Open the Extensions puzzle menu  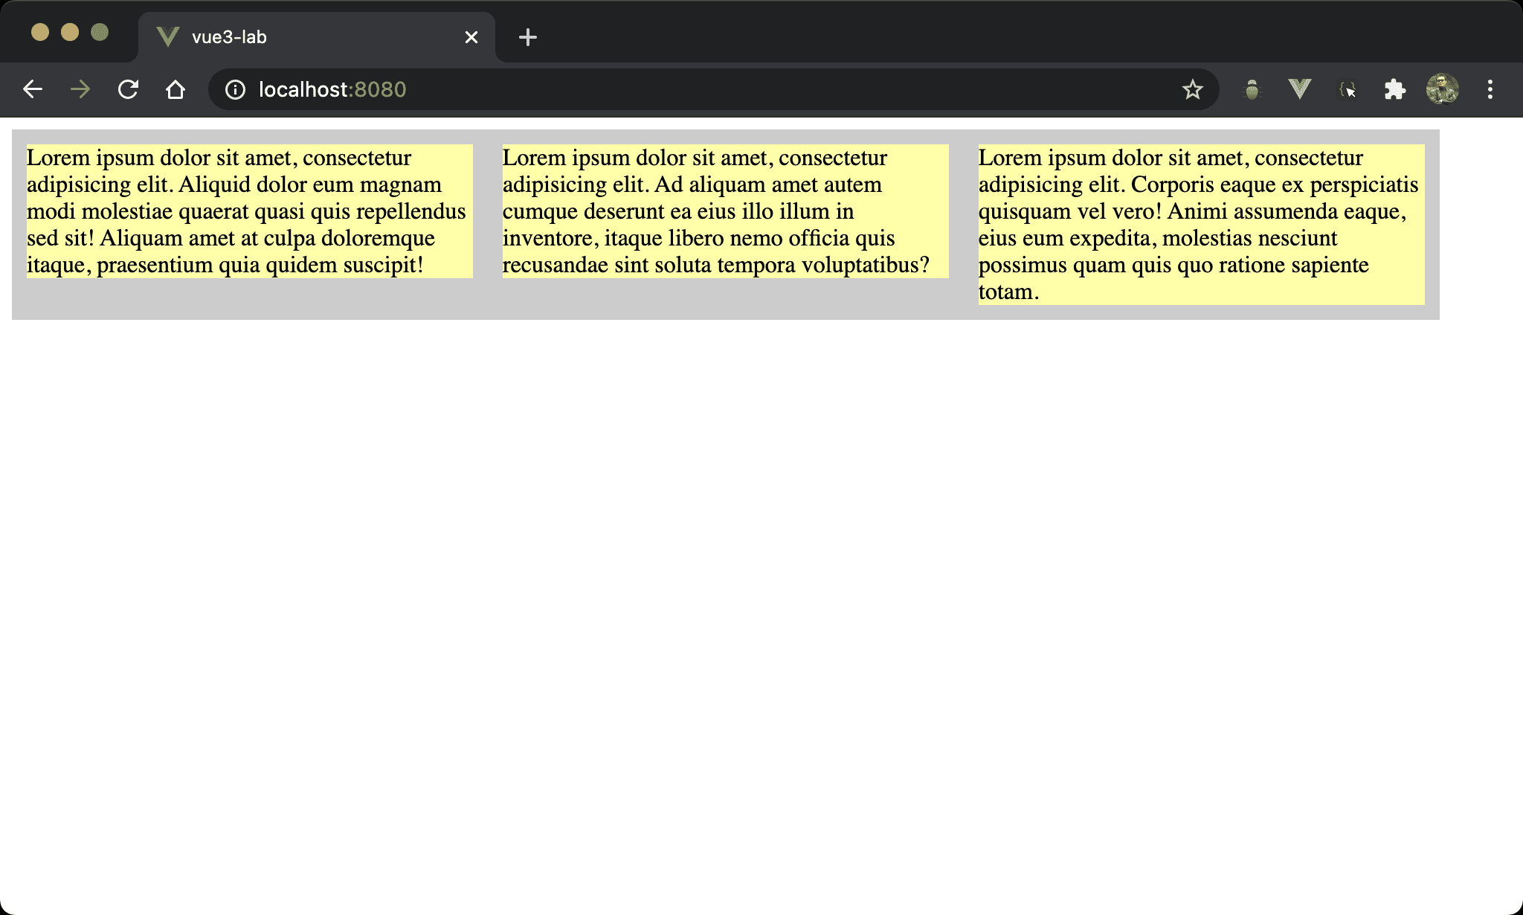pos(1394,90)
